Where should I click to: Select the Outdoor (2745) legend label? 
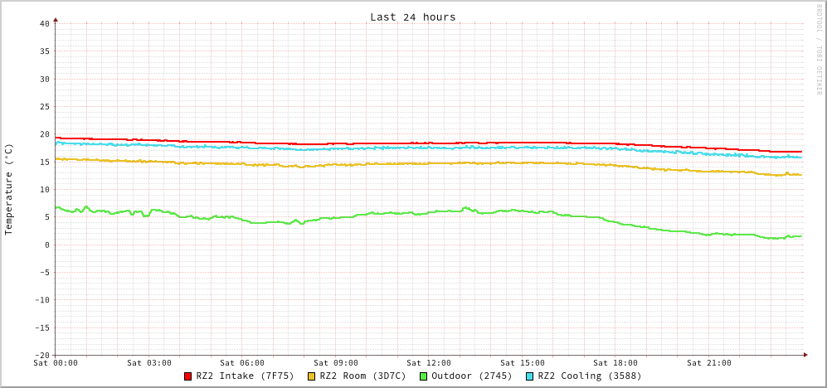pos(471,376)
